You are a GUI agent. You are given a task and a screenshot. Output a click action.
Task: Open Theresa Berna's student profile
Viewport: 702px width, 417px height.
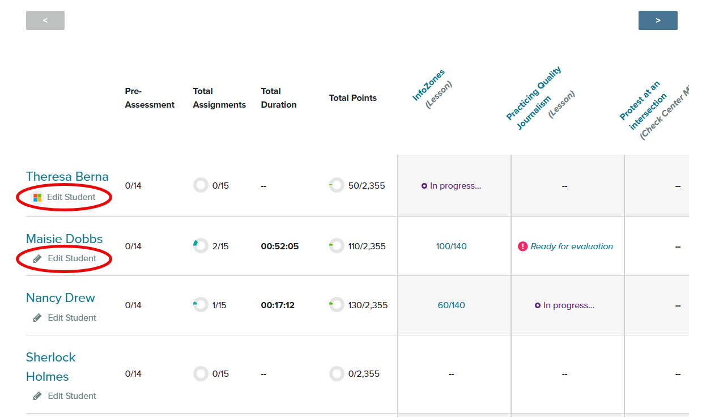coord(67,177)
